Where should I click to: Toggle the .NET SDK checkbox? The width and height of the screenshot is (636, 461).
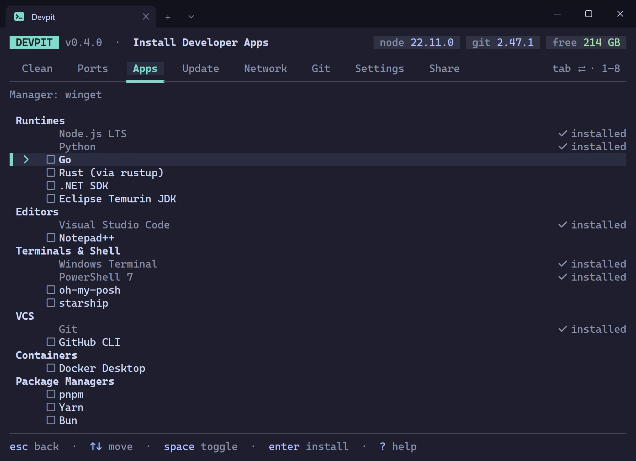click(51, 186)
